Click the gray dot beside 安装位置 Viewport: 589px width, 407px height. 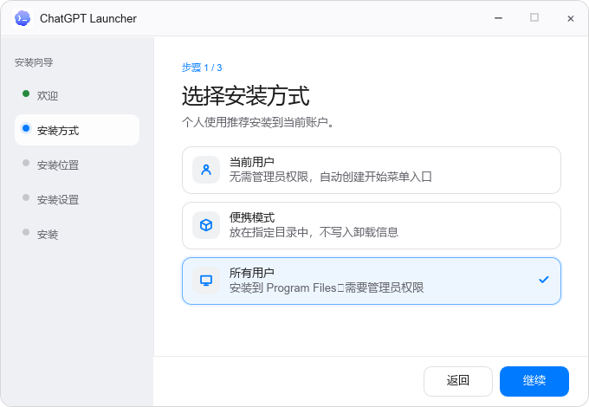(26, 163)
